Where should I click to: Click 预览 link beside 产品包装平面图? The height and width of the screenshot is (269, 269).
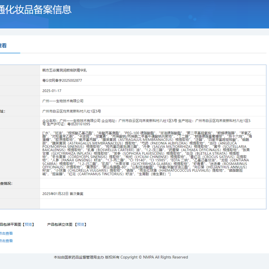29,224
